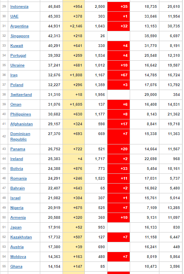Screen dimensions: 184x274
Task: Click Japan in the table
Action: click(x=16, y=227)
